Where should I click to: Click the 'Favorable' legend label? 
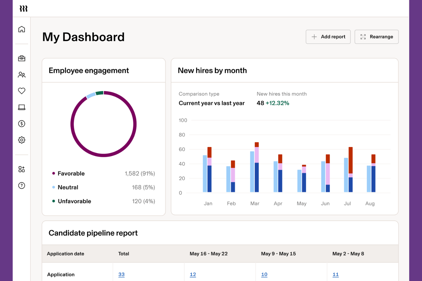(71, 173)
